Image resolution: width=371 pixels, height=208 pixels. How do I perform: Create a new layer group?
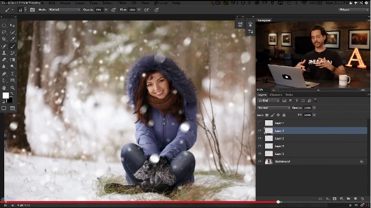point(348,199)
